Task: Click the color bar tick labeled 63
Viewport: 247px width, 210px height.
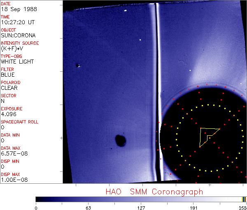Action: pyautogui.click(x=88, y=208)
